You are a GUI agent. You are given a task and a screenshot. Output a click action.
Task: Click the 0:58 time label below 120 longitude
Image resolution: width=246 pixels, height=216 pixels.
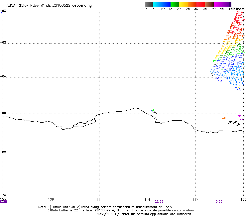[219, 201]
